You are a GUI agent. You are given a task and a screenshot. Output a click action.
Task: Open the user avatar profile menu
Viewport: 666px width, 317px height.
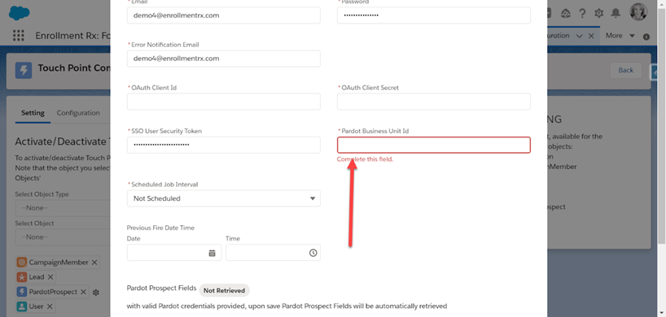click(638, 12)
